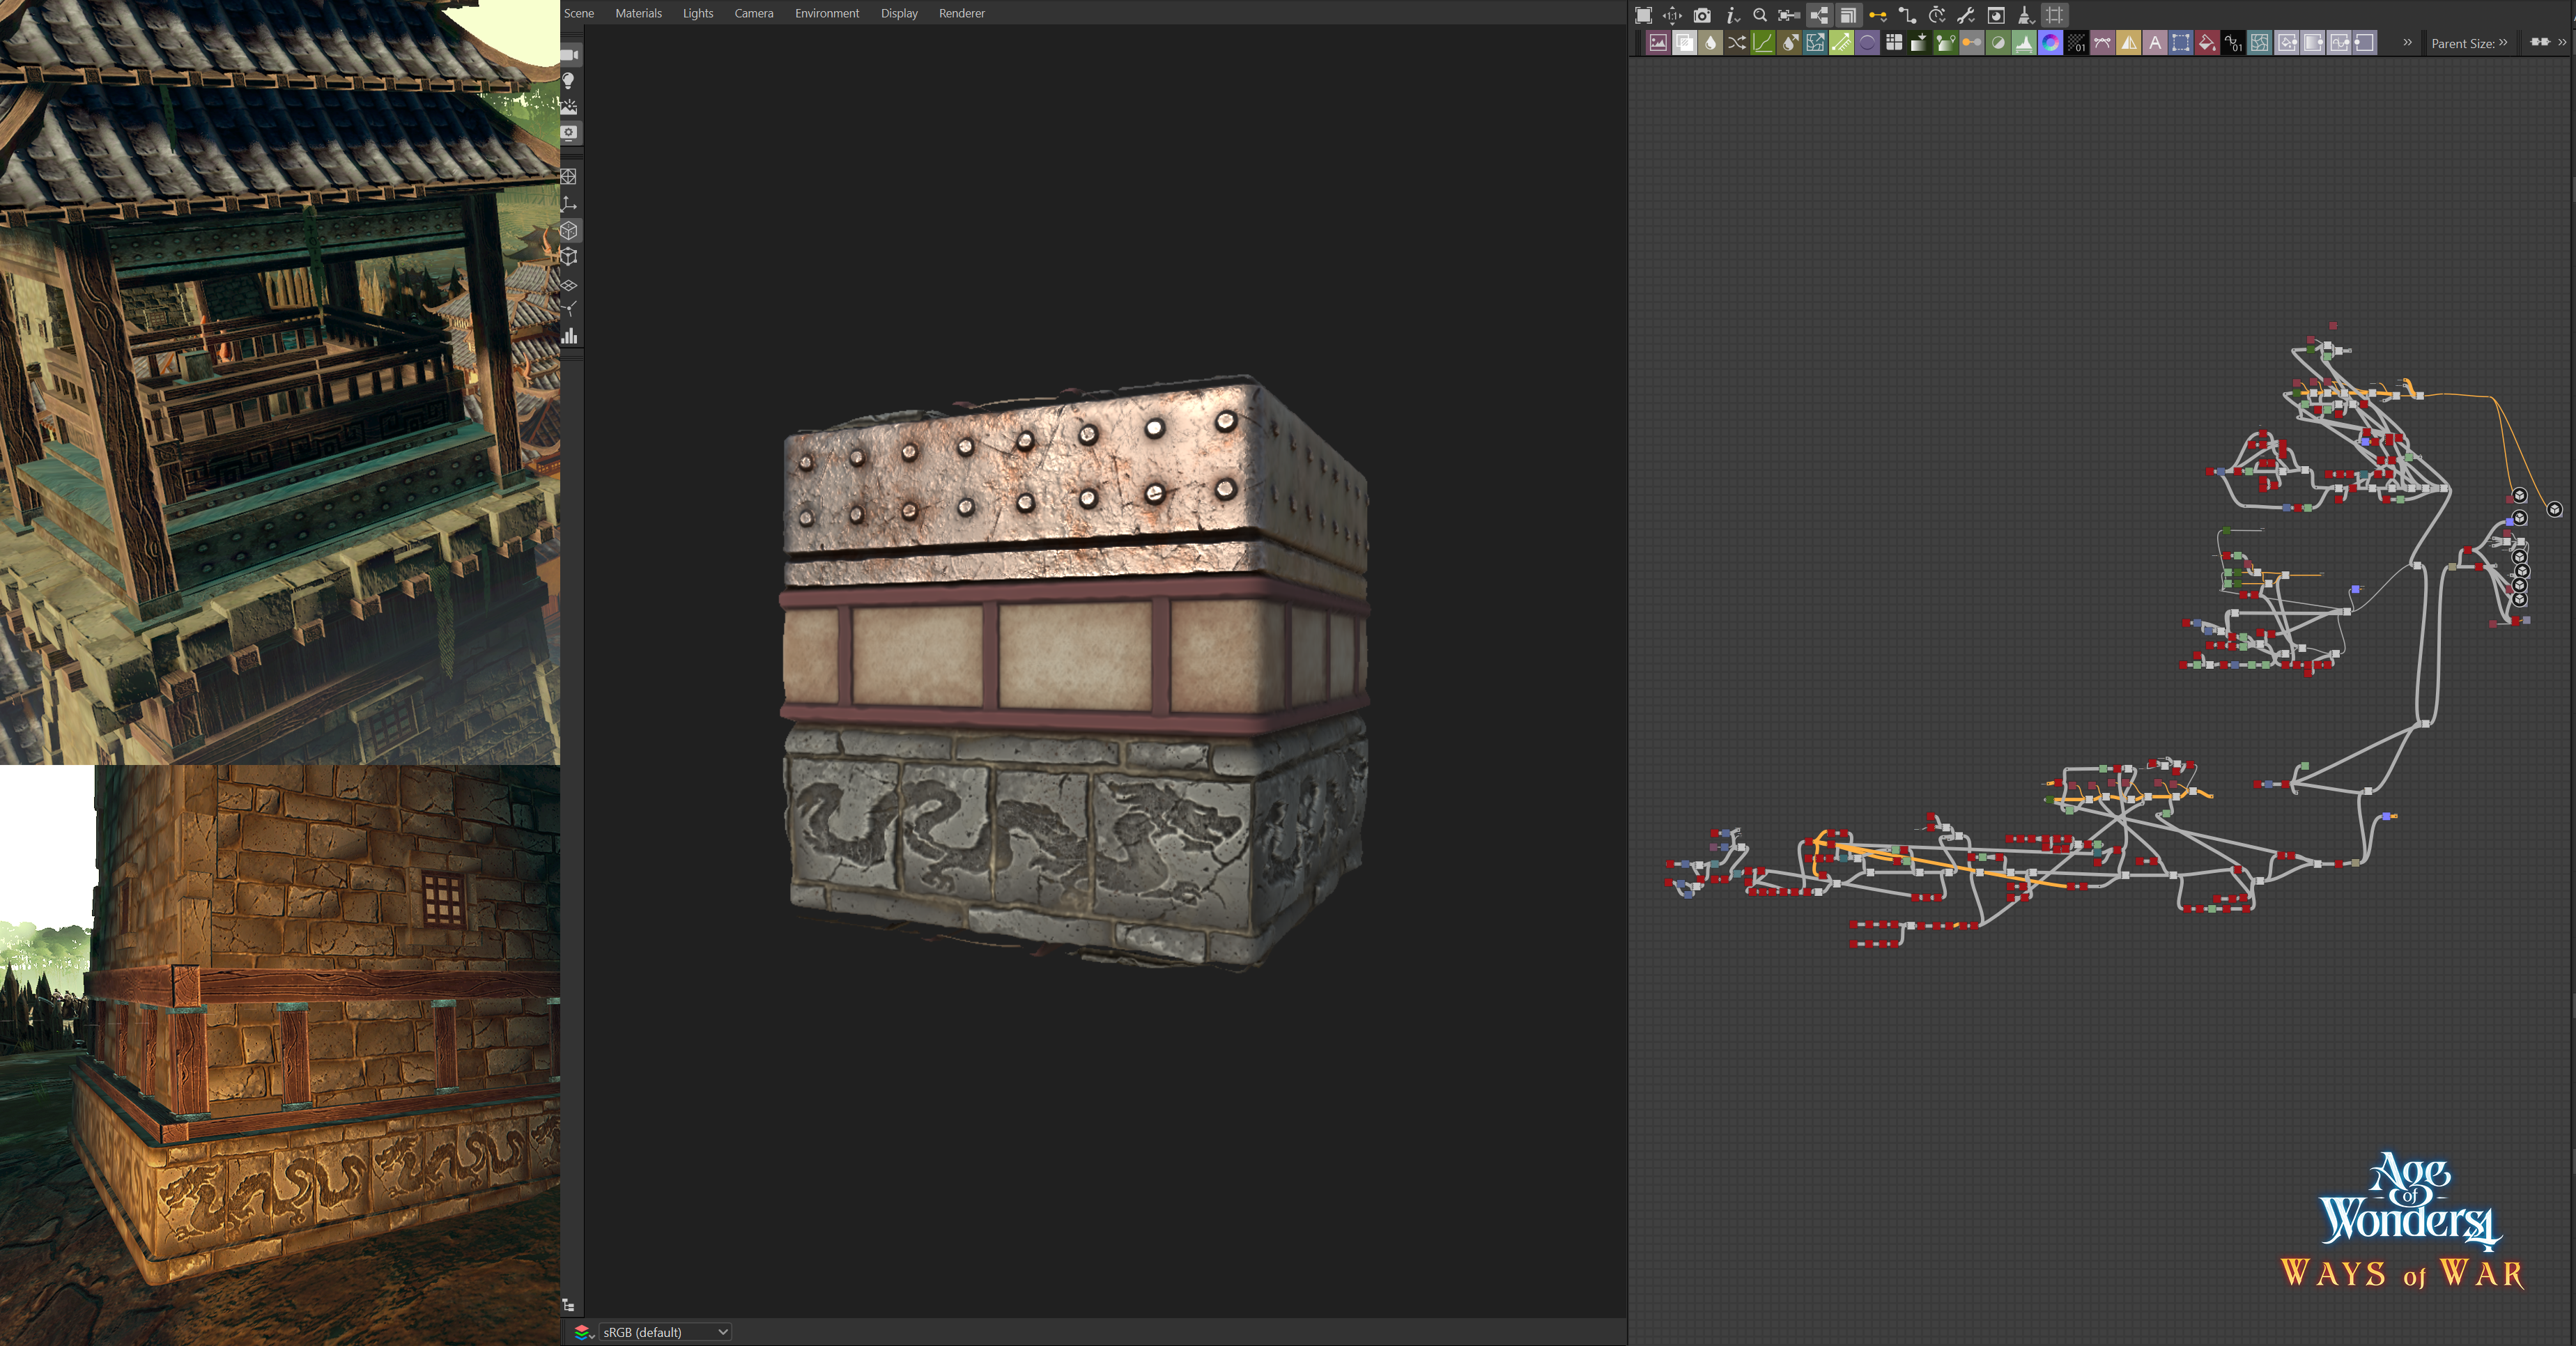Screen dimensions: 2576x1346
Task: Click the camera icon in 3D view sidebar
Action: point(569,55)
